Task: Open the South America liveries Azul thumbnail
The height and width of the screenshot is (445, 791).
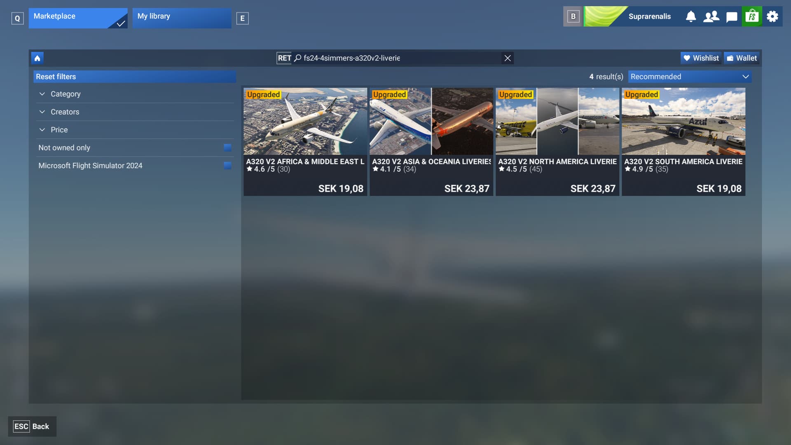Action: coord(683,121)
